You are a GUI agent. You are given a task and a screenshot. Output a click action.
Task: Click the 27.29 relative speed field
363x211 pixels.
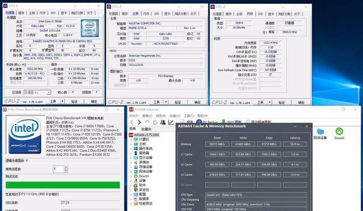click(90, 202)
